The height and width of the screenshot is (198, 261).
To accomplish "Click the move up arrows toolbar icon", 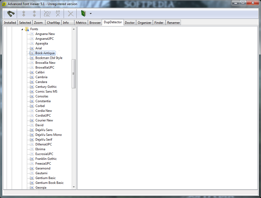I will (24, 14).
